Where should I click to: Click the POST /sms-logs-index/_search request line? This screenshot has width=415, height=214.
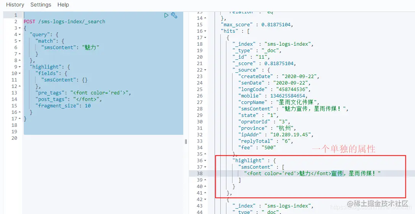64,22
